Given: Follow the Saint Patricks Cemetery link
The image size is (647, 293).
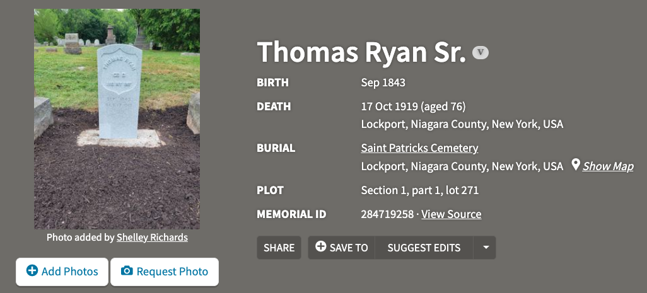Looking at the screenshot, I should coord(419,148).
